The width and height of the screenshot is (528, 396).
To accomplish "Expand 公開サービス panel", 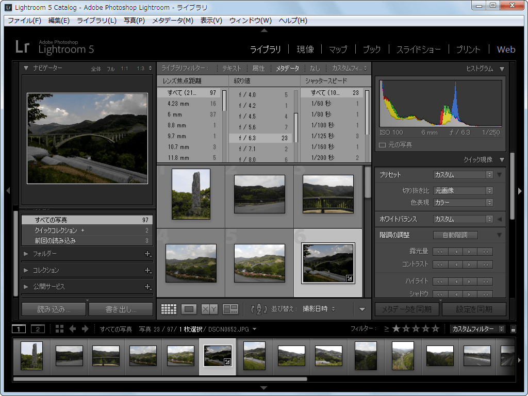I will tap(26, 287).
